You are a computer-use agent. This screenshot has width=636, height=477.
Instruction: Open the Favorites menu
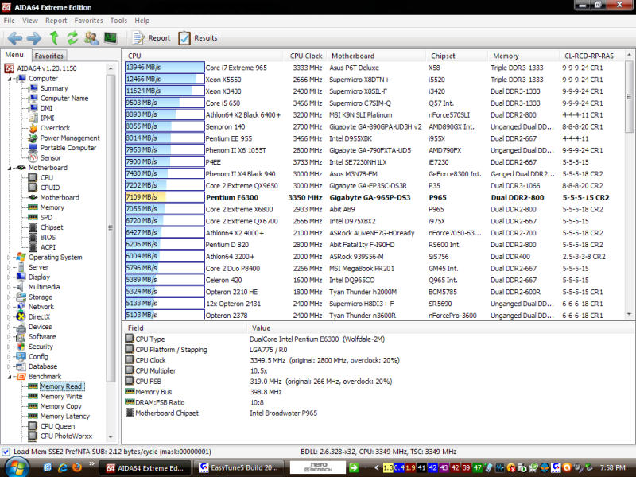(88, 21)
